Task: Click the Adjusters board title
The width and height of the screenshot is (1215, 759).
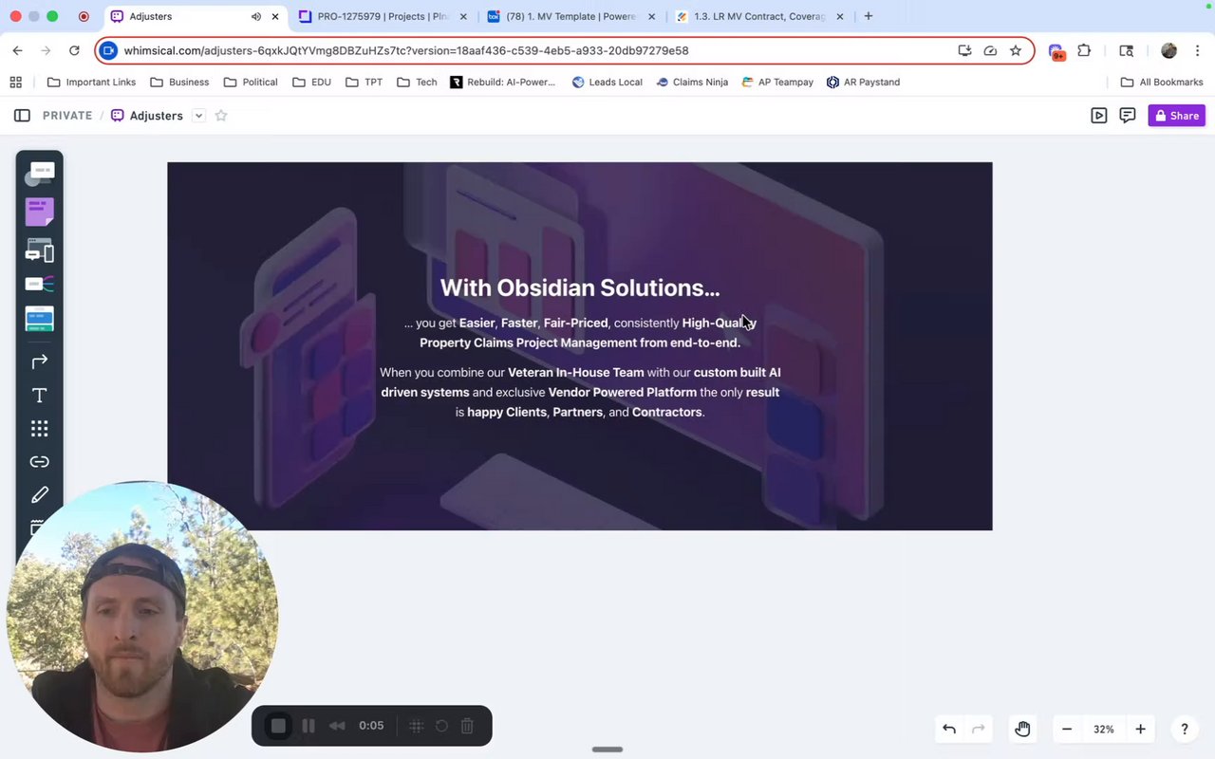Action: [x=157, y=116]
